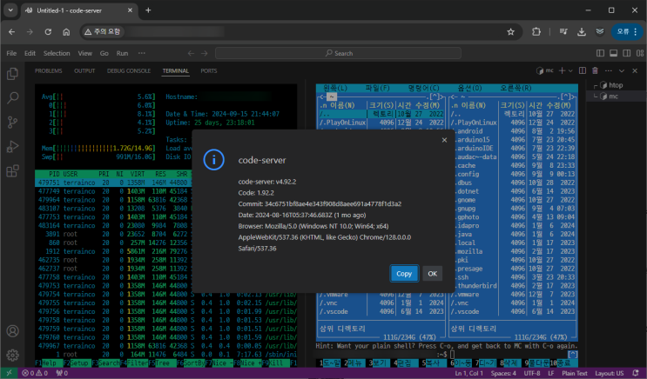
Task: Select the htop terminal in the list
Action: click(614, 85)
